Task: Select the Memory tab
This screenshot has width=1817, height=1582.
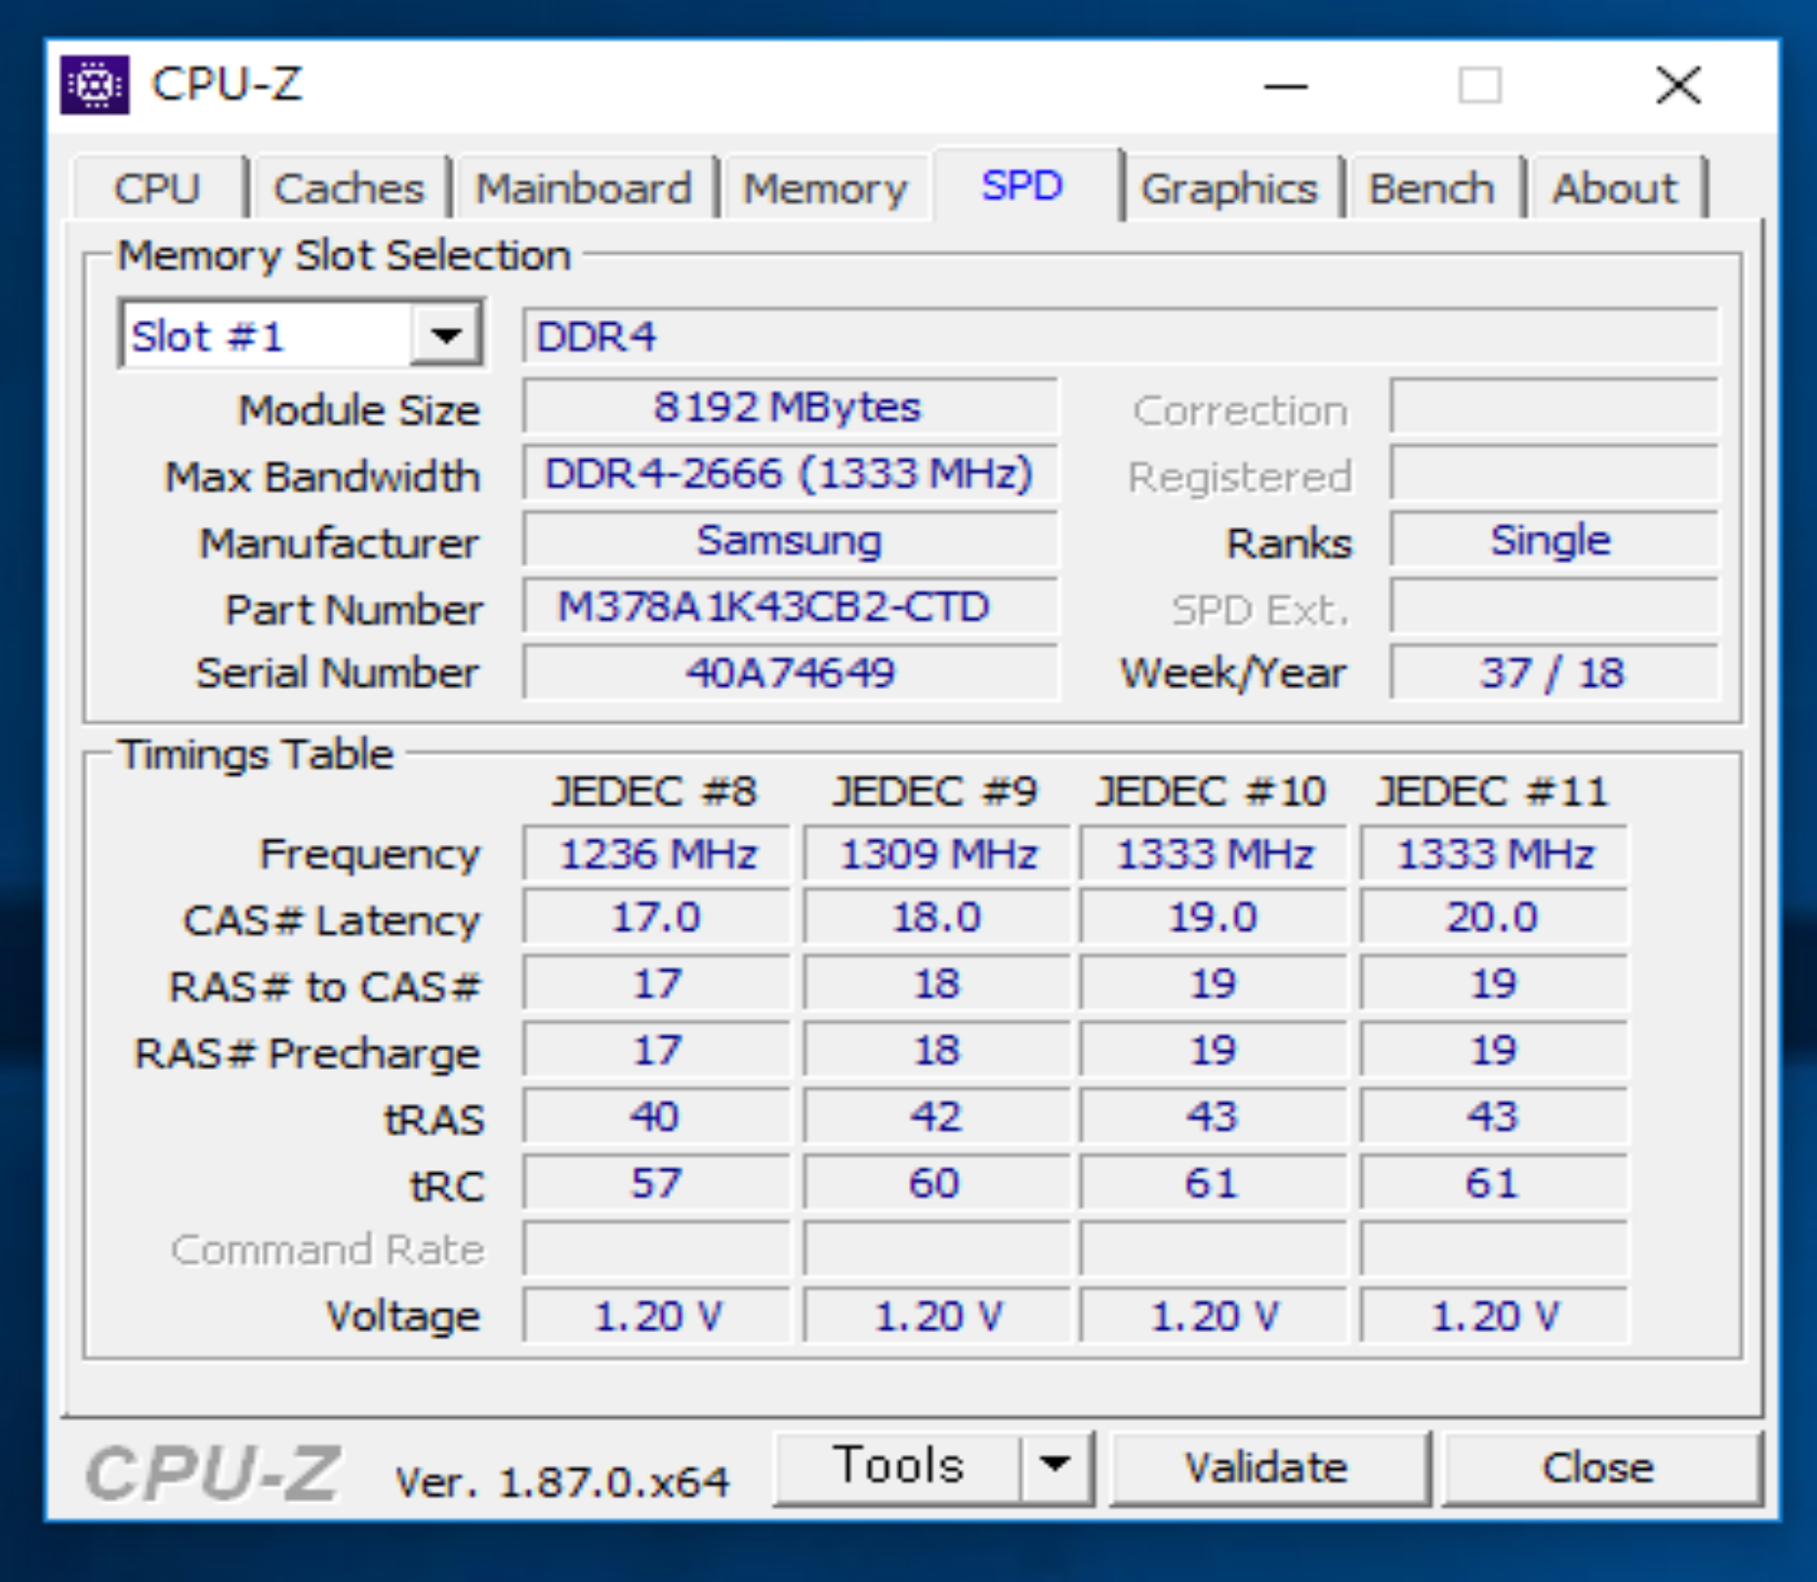Action: 825,187
